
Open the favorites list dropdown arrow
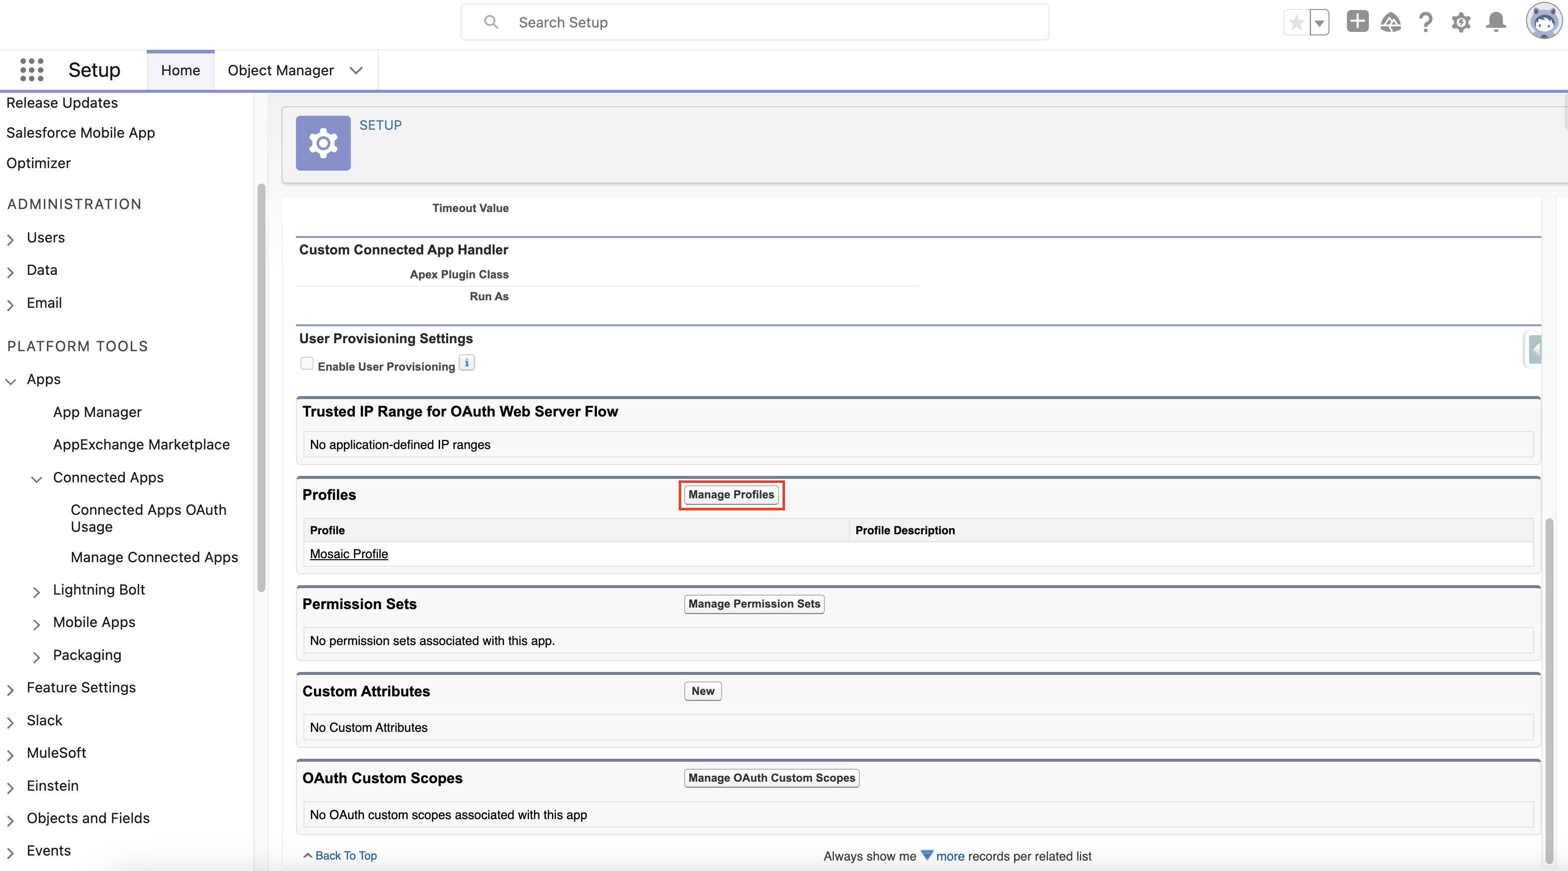(1319, 23)
